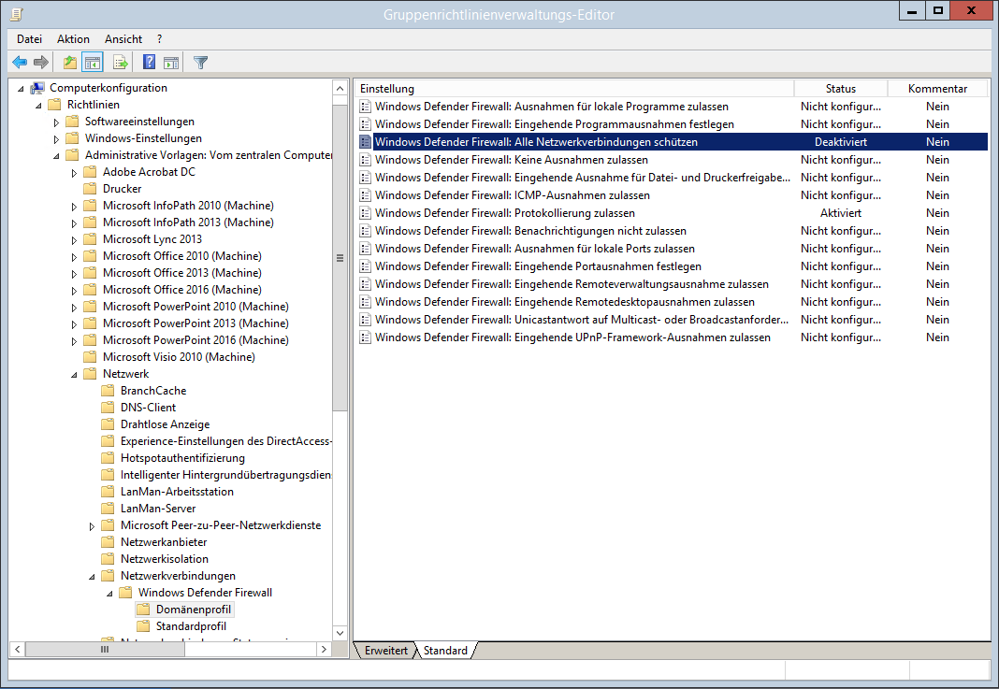Screen dimensions: 999x689
Task: Go up one level with folder icon
Action: click(70, 63)
